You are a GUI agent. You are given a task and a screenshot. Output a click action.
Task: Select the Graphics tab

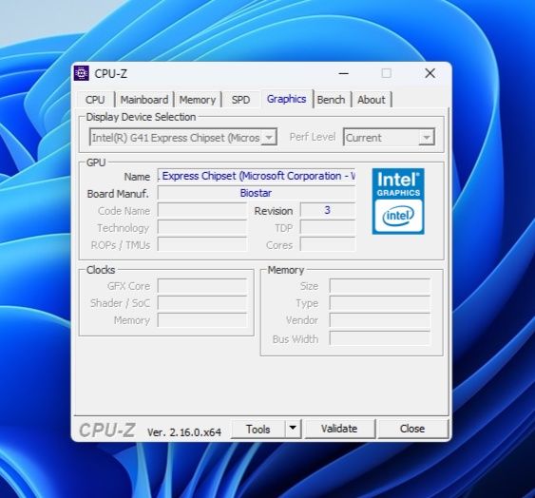coord(287,99)
